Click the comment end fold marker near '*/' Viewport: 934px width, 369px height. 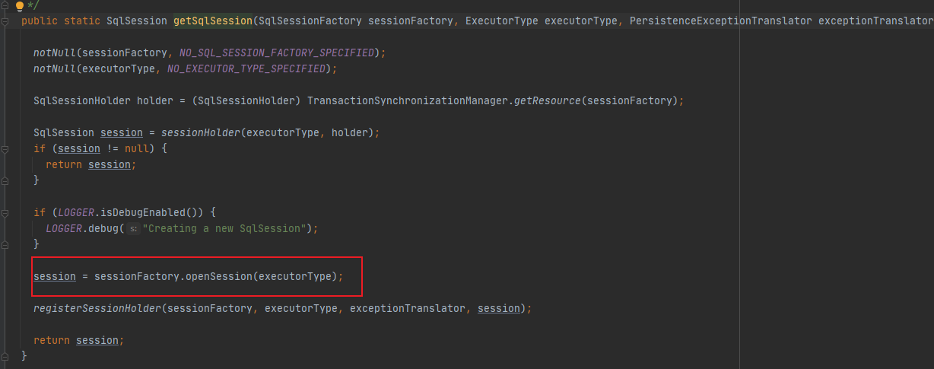5,5
